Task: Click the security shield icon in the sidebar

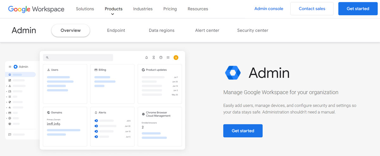Action: coord(10,102)
